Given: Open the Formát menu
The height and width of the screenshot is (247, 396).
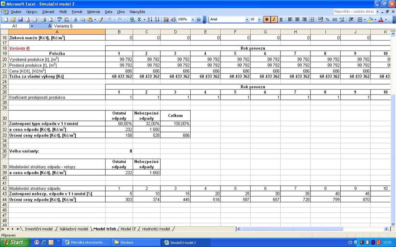Looking at the screenshot, I should [x=77, y=12].
